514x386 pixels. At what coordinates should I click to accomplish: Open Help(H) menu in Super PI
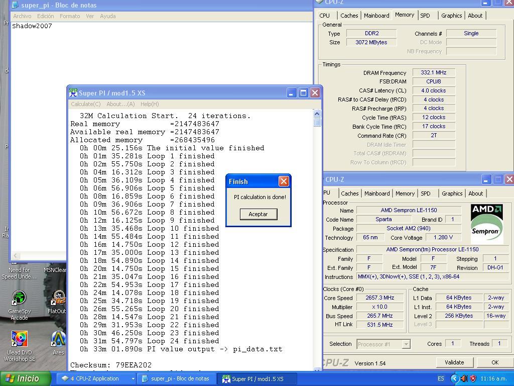click(150, 104)
